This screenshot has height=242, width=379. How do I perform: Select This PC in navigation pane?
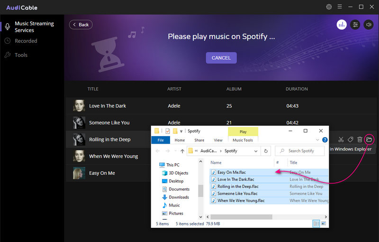point(173,165)
